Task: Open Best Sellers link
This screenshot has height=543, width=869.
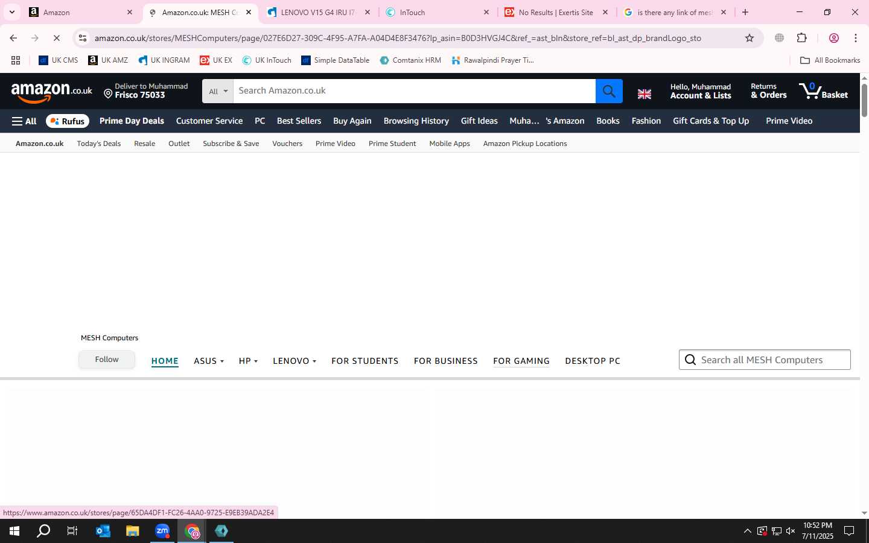Action: click(299, 121)
